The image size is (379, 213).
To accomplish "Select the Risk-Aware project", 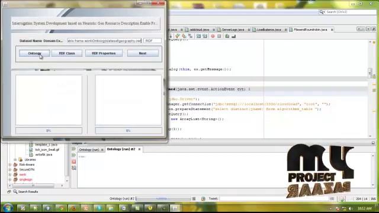I will (x=27, y=164).
